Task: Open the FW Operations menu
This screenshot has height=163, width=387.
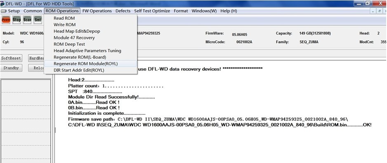Action: click(x=97, y=11)
